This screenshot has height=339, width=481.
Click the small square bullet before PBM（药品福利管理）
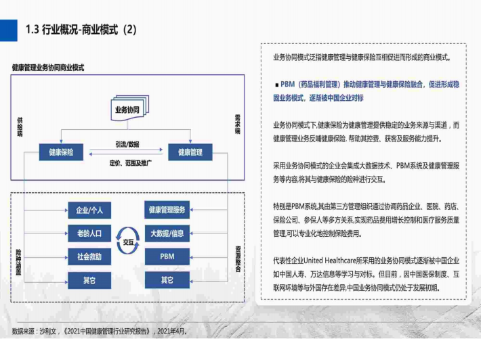coord(276,85)
